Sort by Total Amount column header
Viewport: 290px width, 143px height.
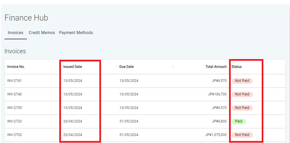coord(216,67)
